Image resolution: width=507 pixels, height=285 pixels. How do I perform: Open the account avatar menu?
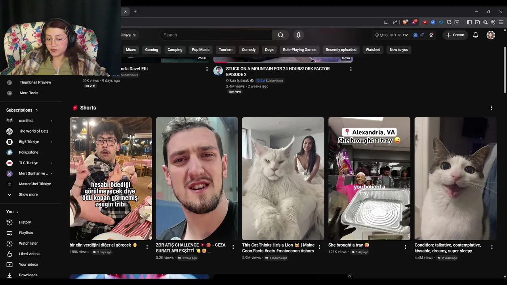click(491, 35)
